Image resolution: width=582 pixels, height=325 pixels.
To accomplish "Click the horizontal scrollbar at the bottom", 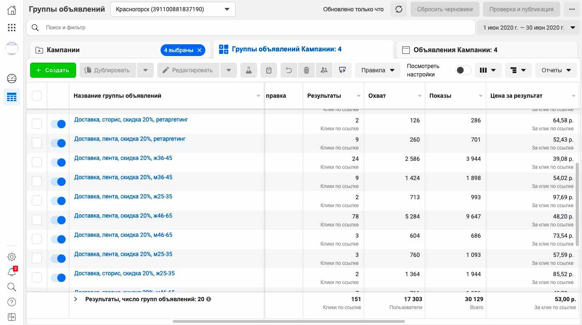I will (288, 321).
